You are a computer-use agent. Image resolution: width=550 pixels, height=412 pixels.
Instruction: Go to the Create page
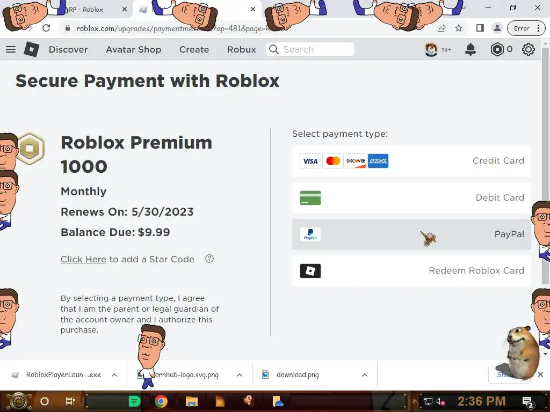point(194,50)
